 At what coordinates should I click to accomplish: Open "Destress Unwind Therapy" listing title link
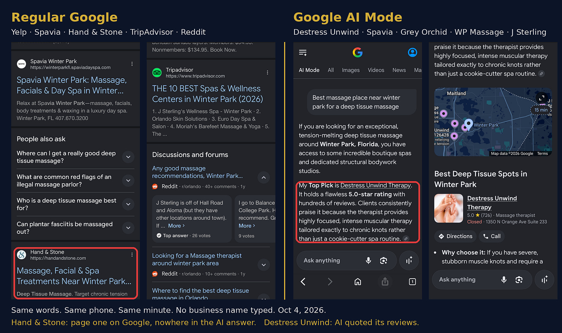click(492, 203)
